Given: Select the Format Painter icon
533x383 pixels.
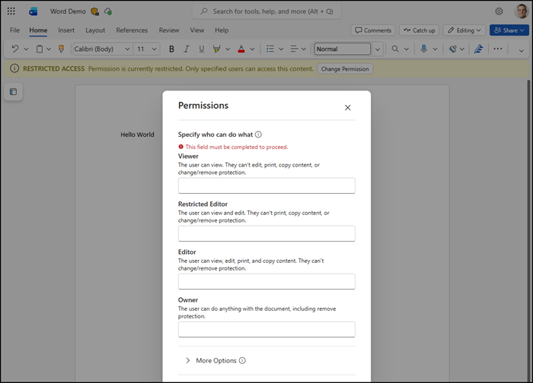Looking at the screenshot, I should click(x=61, y=49).
